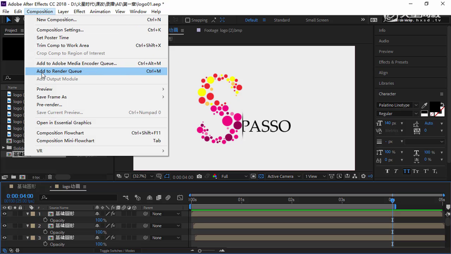Click the snapshot camera icon in viewer
Screen dimensions: 451x254
pyautogui.click(x=199, y=176)
